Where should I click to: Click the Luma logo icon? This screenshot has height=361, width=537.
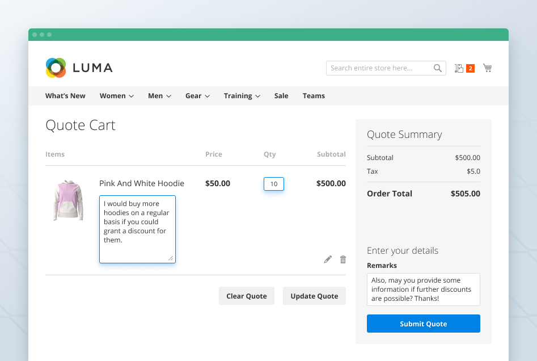tap(56, 68)
